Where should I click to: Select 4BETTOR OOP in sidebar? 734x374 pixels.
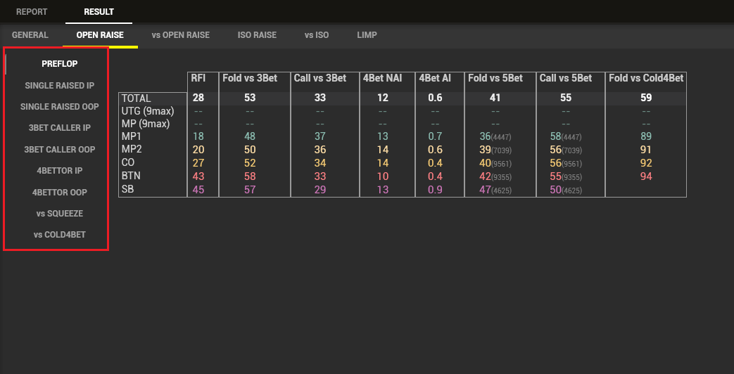(59, 192)
